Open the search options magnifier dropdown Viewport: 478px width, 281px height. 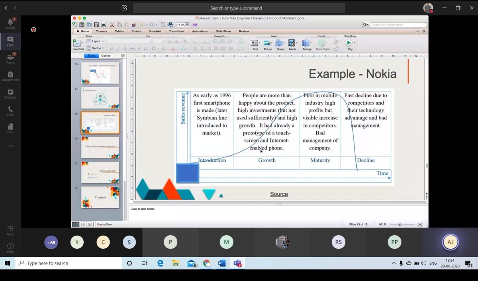(x=365, y=25)
